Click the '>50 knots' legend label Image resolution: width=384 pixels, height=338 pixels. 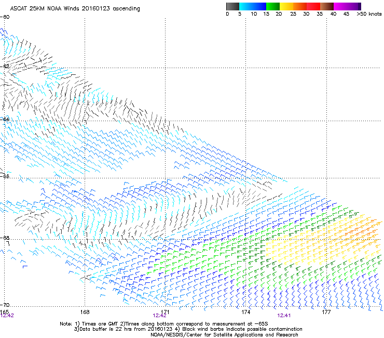[369, 14]
